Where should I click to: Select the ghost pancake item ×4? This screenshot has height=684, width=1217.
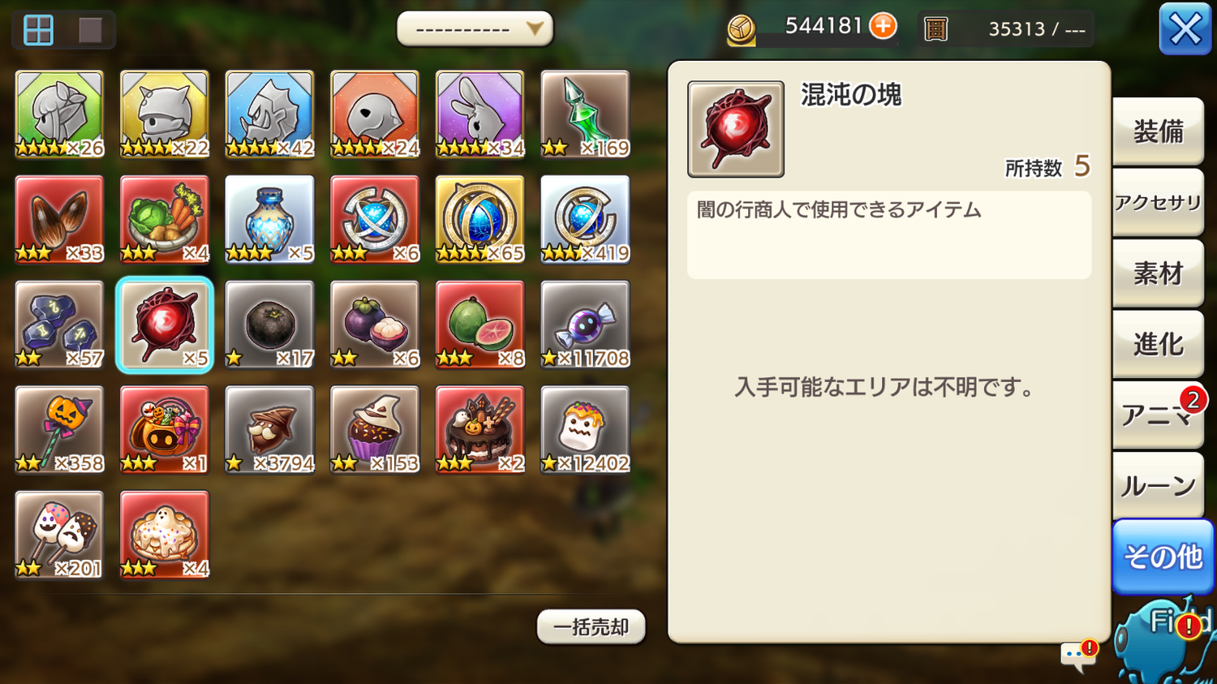165,535
